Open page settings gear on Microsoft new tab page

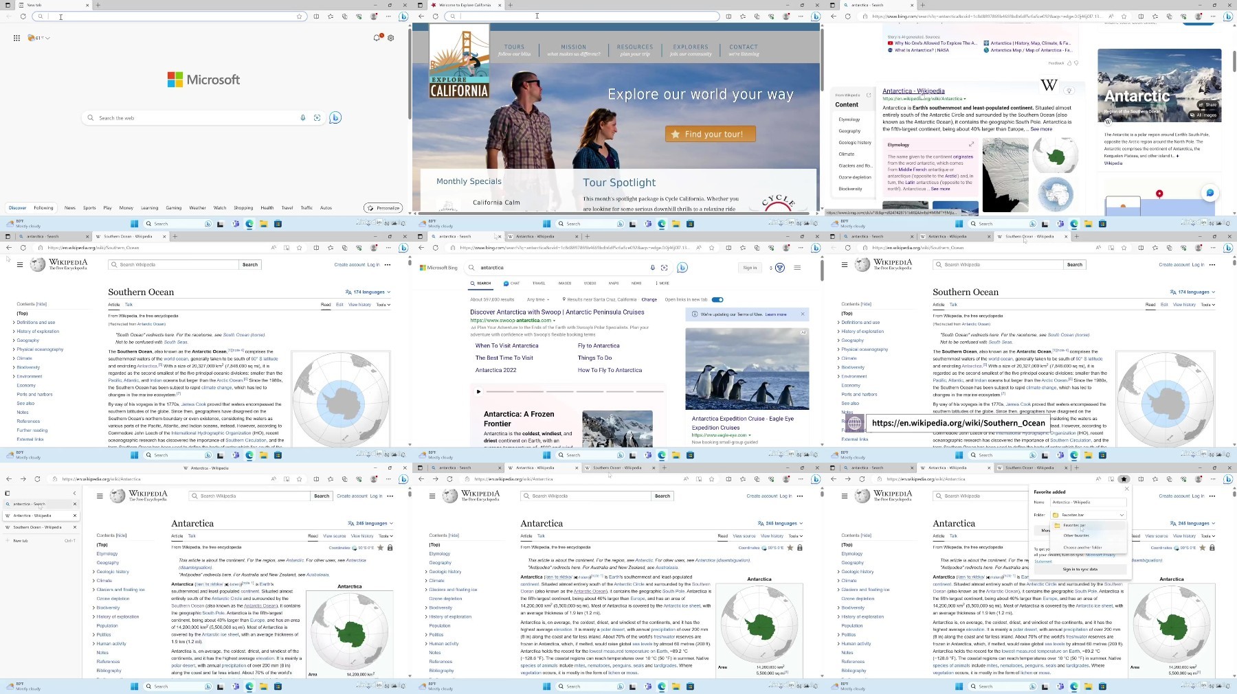coord(390,38)
